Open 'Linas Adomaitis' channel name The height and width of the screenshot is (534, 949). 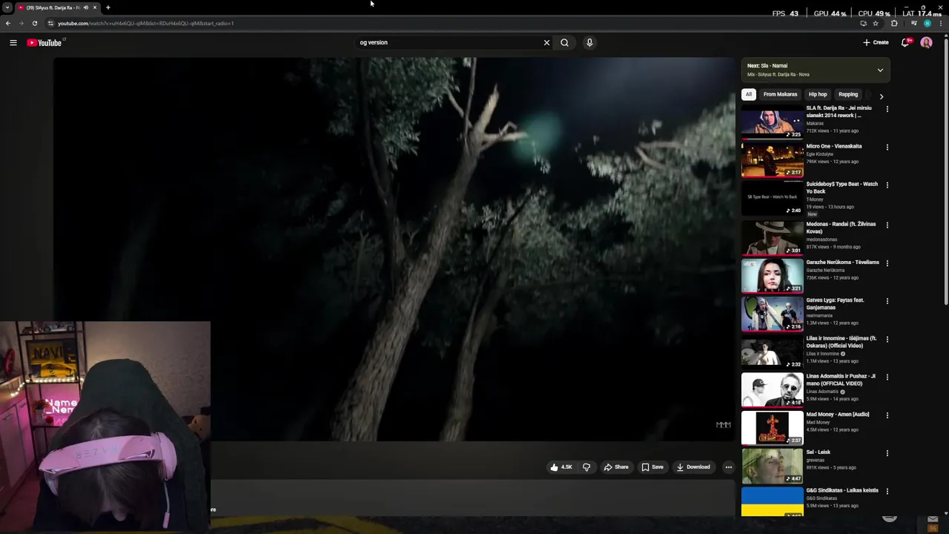822,392
